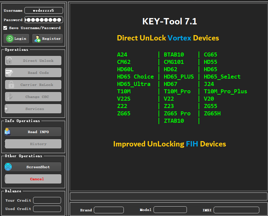Click the Z23 device name
This screenshot has height=216, width=268.
[x=169, y=106]
